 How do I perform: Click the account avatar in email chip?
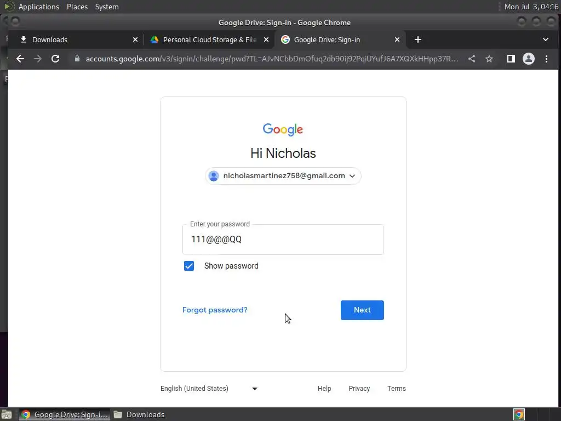tap(214, 176)
